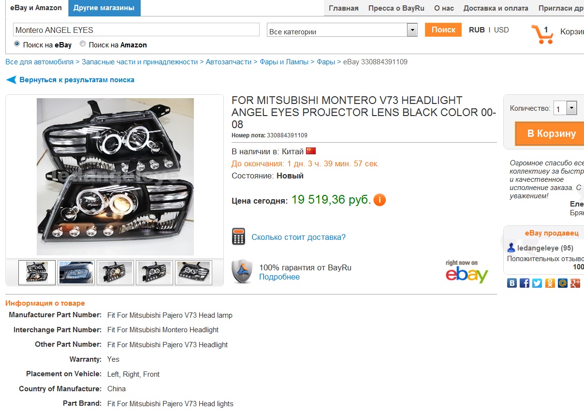This screenshot has height=413, width=584.
Task: Select the Поиск на Amazon radio button
Action: (x=83, y=44)
